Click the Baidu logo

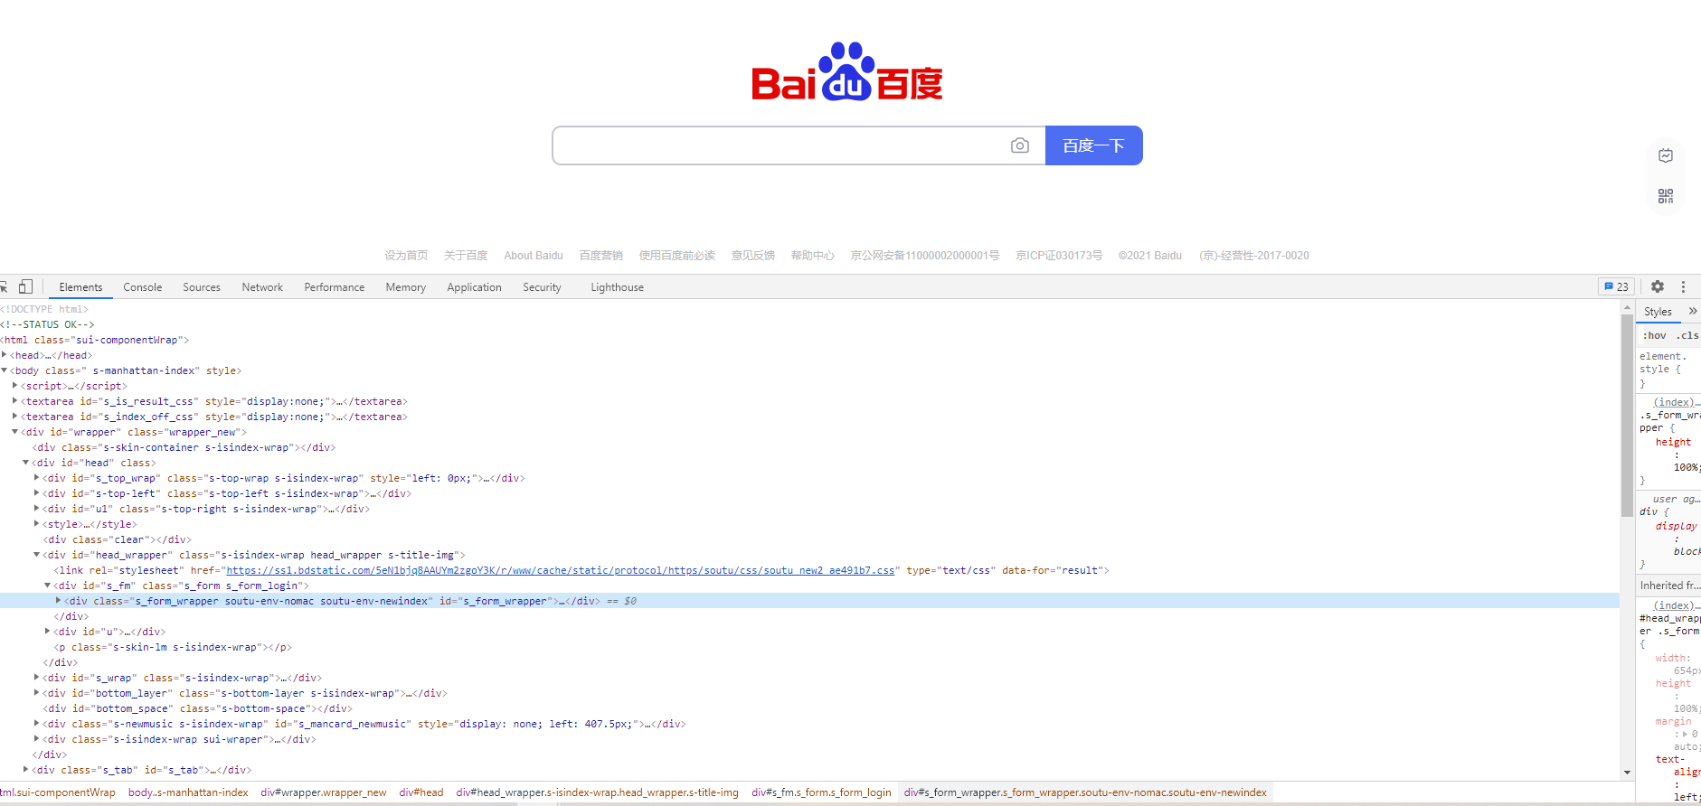pyautogui.click(x=847, y=71)
